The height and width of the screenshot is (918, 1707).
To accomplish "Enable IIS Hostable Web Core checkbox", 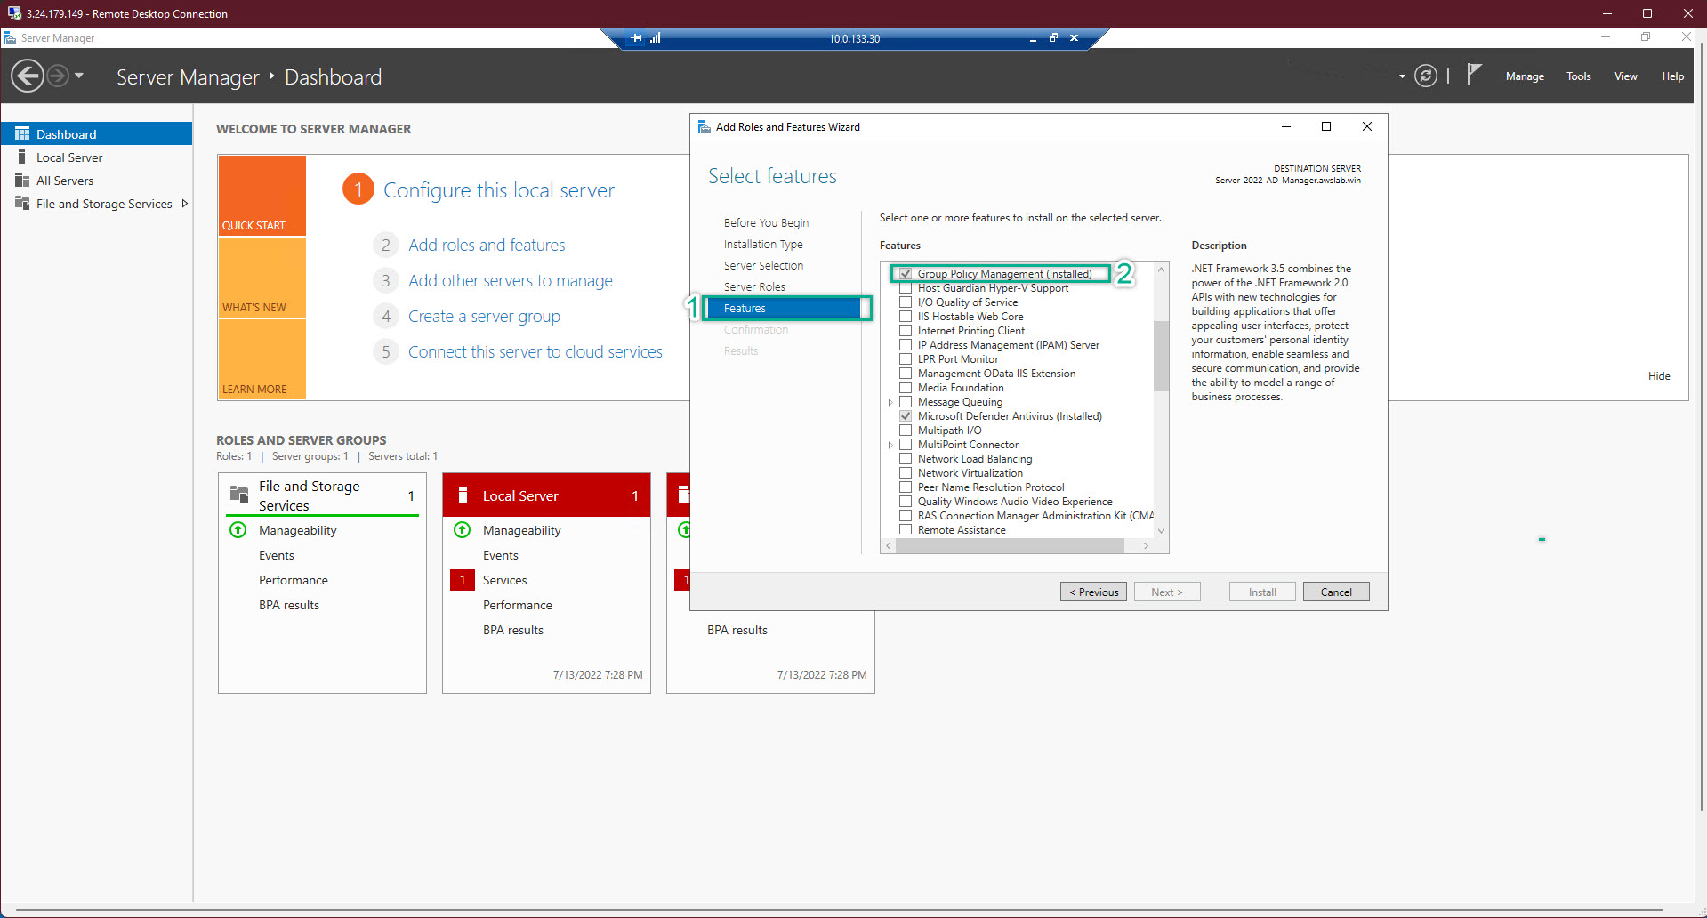I will click(906, 317).
